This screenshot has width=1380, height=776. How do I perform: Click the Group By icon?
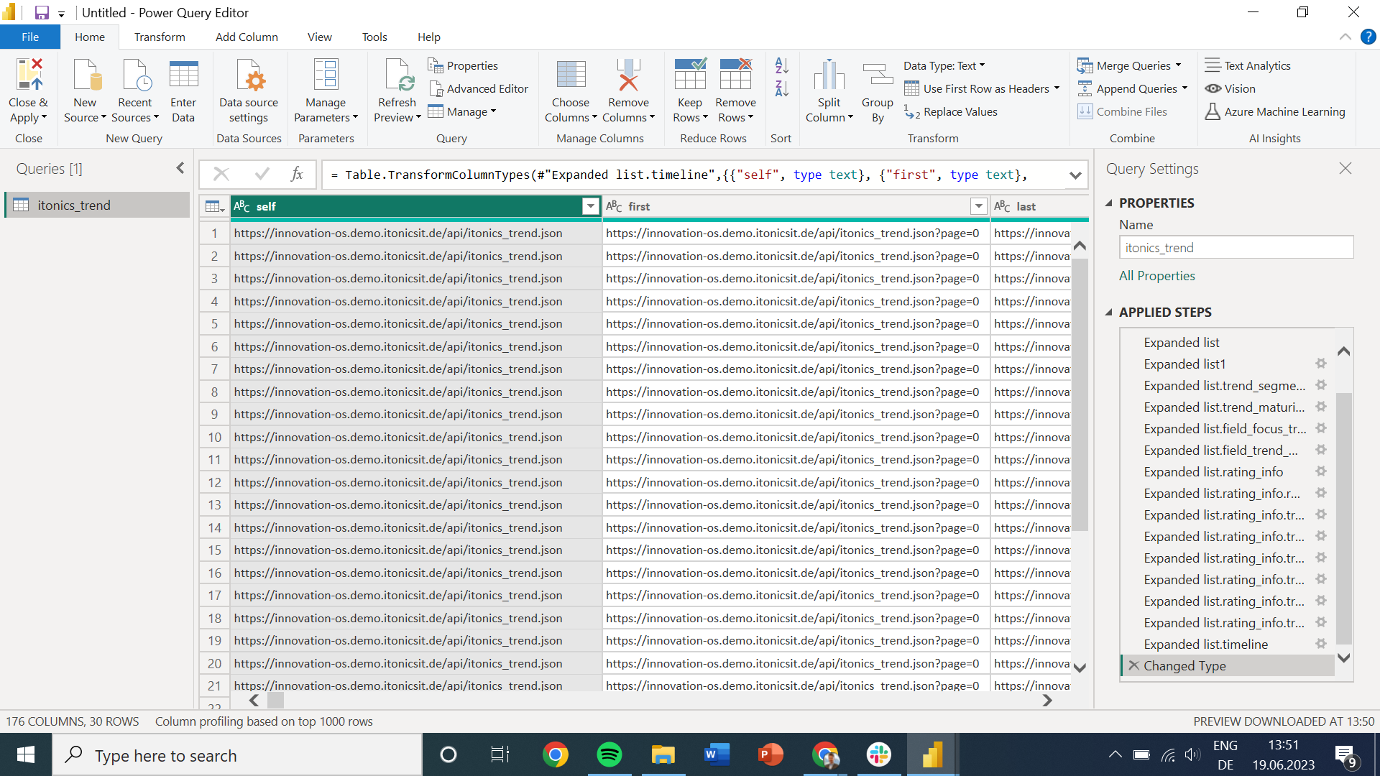[877, 75]
